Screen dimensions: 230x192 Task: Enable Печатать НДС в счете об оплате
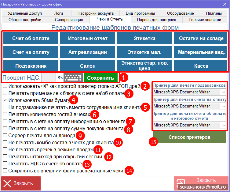tap(5, 164)
